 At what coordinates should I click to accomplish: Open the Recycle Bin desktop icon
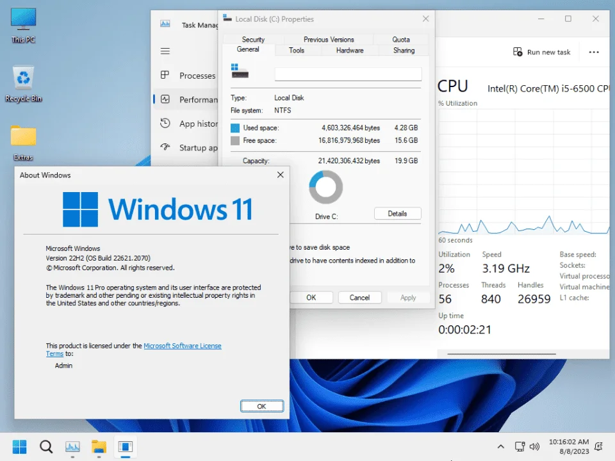click(x=23, y=84)
